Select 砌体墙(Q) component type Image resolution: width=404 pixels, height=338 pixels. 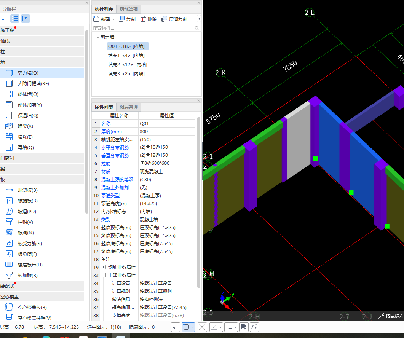click(28, 94)
